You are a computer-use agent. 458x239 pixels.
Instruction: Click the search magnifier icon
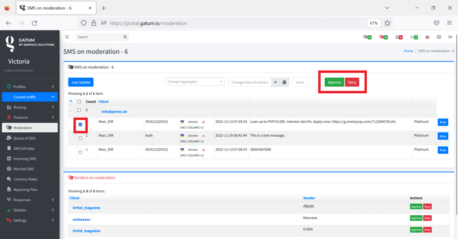click(125, 37)
